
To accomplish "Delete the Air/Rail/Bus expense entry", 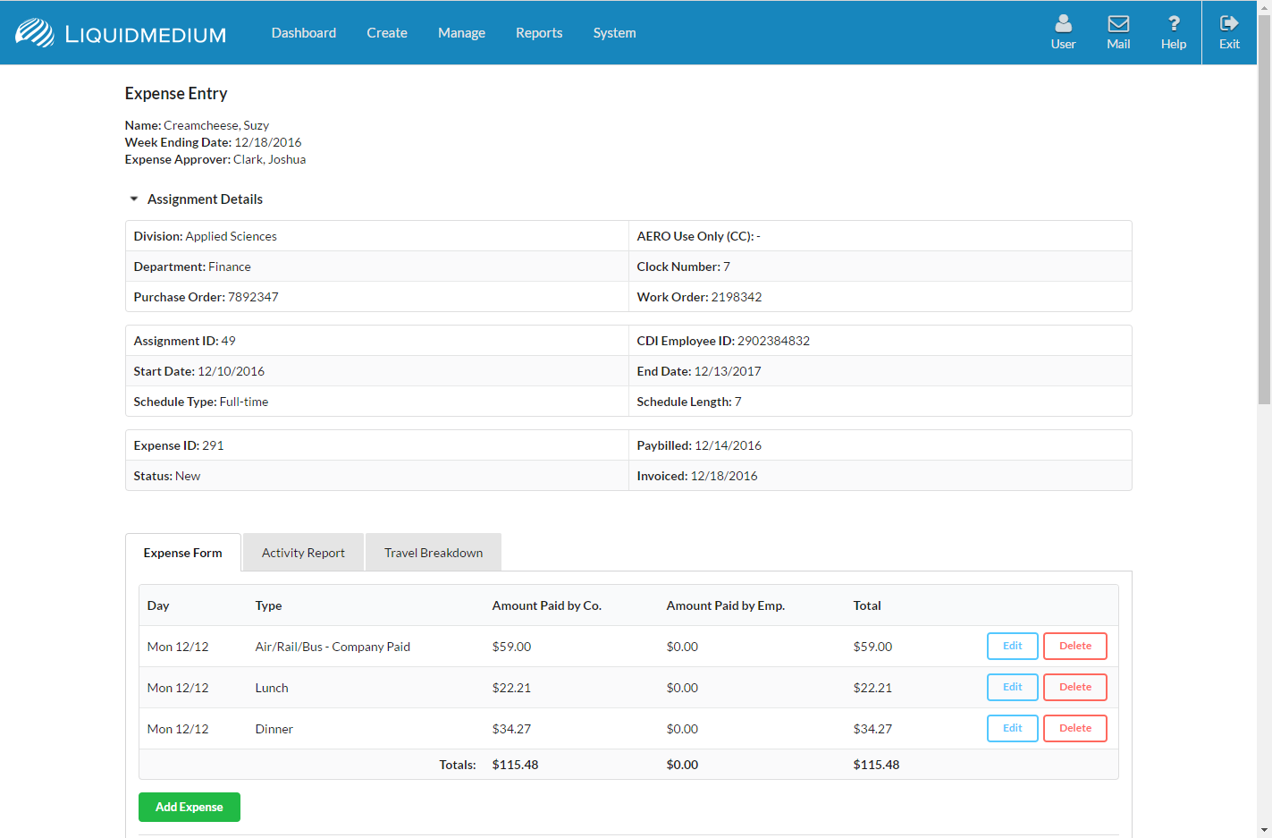I will pyautogui.click(x=1074, y=646).
